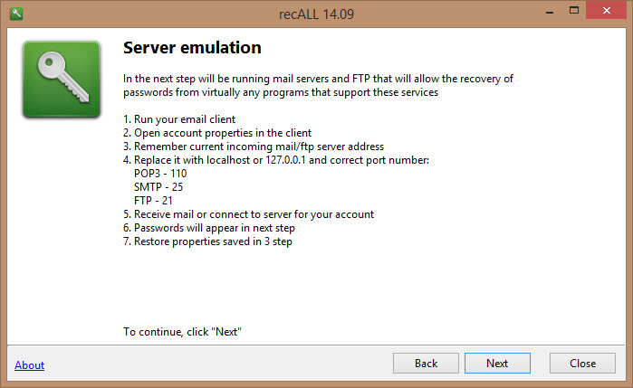Screen dimensions: 633x388
Task: Click the FTP - 21 port line
Action: click(153, 201)
